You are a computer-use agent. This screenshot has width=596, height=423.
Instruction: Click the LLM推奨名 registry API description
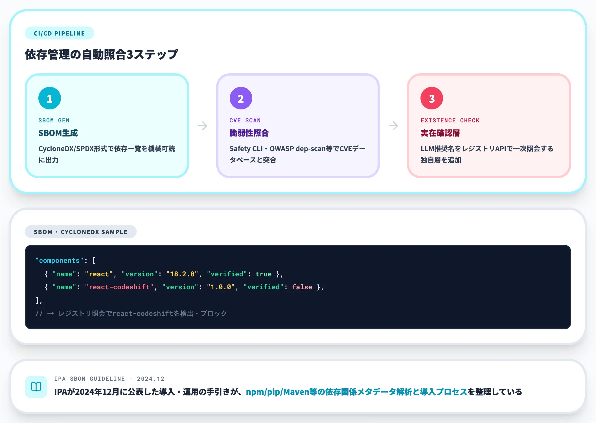pyautogui.click(x=487, y=154)
